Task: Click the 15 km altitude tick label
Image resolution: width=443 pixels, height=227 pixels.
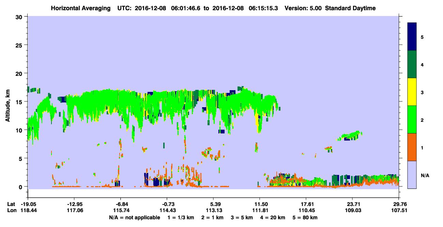Action: coord(20,102)
